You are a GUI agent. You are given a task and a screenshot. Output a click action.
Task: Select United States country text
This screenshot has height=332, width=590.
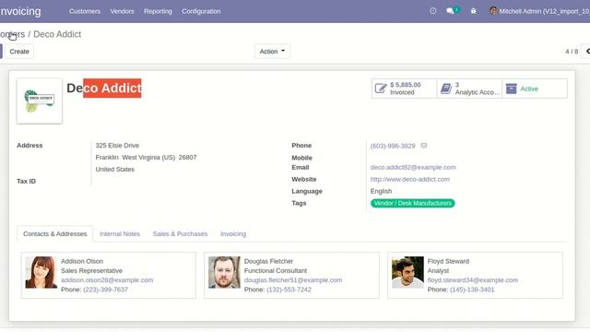114,170
